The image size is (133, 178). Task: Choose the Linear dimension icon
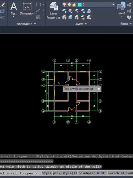pyautogui.click(x=38, y=4)
